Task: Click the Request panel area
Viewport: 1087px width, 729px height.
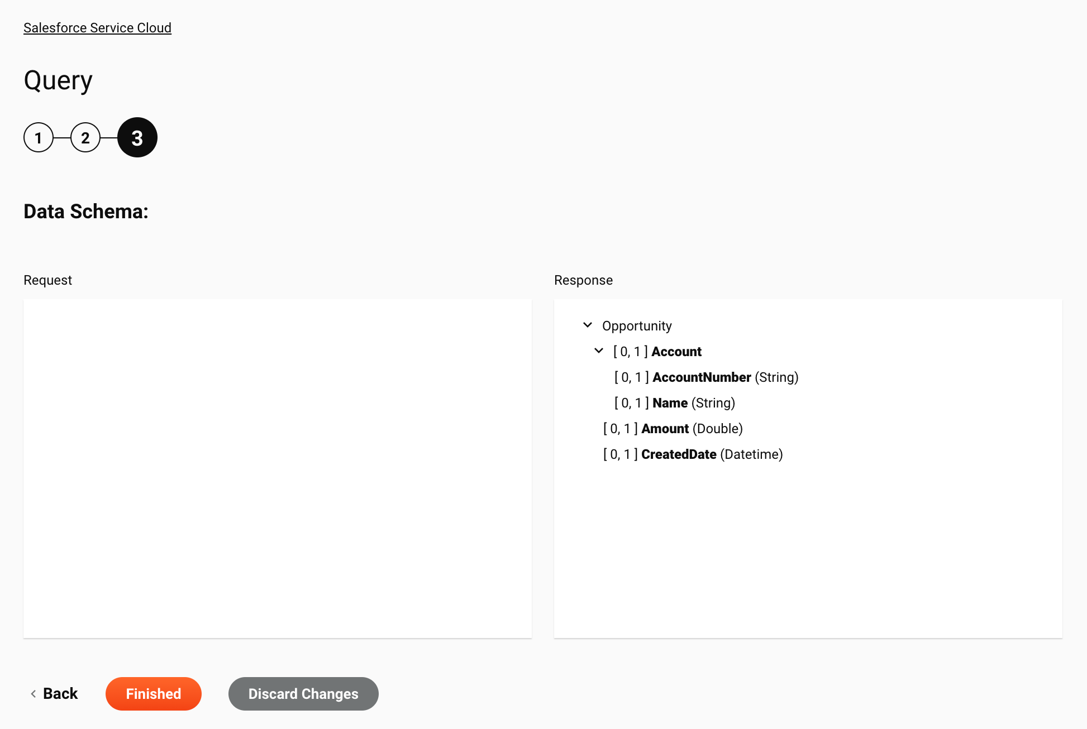Action: [x=278, y=469]
